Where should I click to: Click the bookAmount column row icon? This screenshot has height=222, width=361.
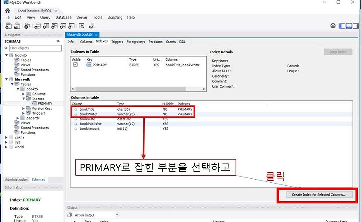(x=76, y=129)
